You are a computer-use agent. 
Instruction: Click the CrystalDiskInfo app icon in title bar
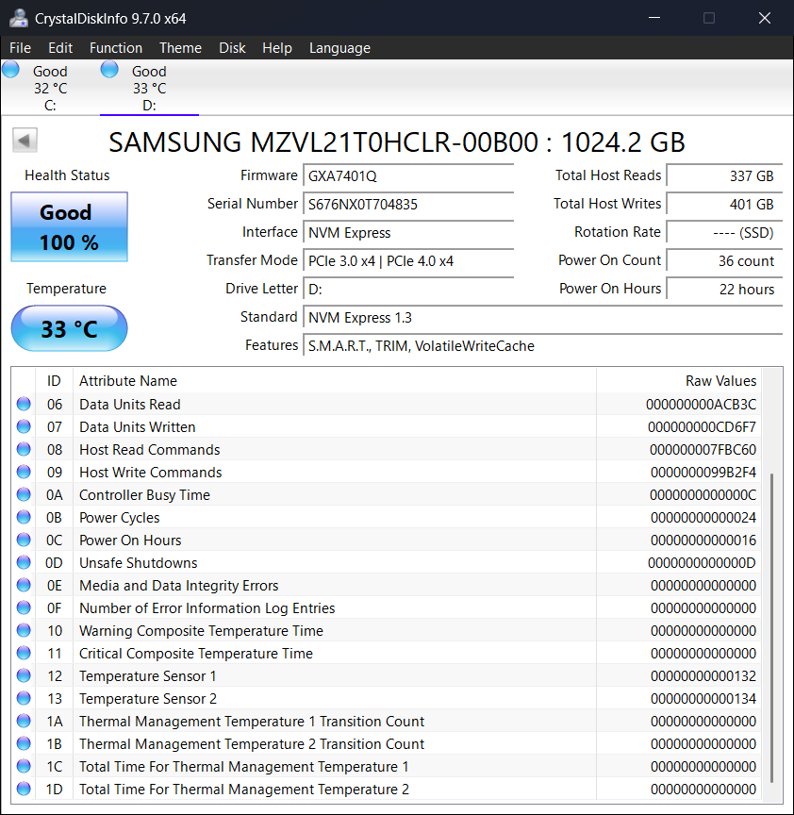pyautogui.click(x=17, y=18)
